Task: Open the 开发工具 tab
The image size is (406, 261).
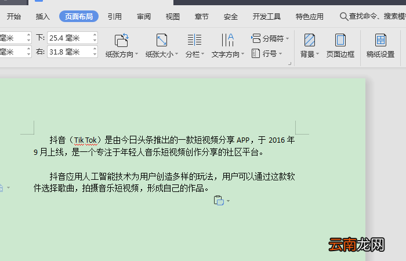Action: [x=267, y=17]
